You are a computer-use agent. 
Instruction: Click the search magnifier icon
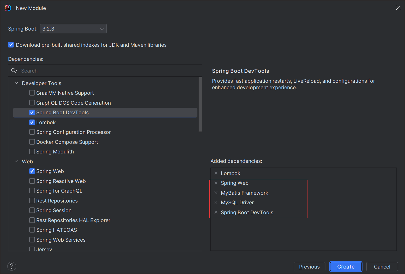(x=14, y=71)
